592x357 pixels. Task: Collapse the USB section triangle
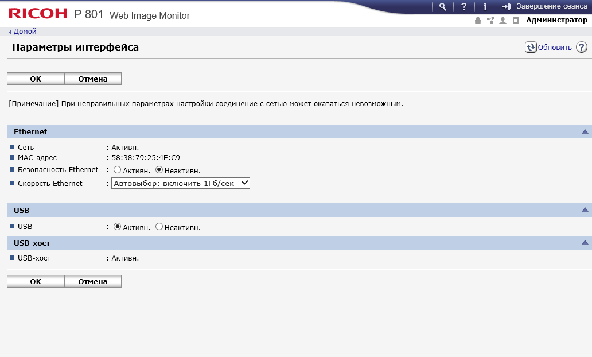point(585,210)
